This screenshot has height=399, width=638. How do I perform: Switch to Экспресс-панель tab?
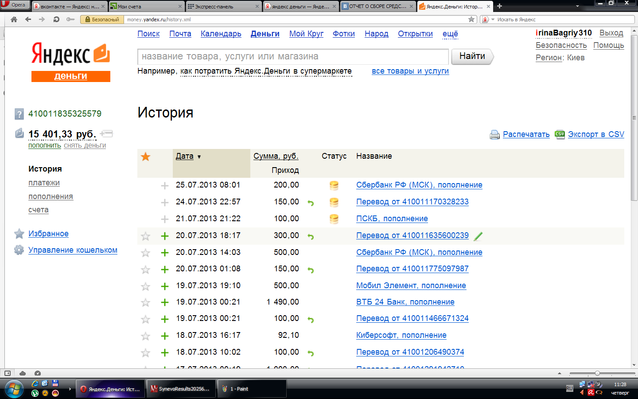tap(223, 7)
